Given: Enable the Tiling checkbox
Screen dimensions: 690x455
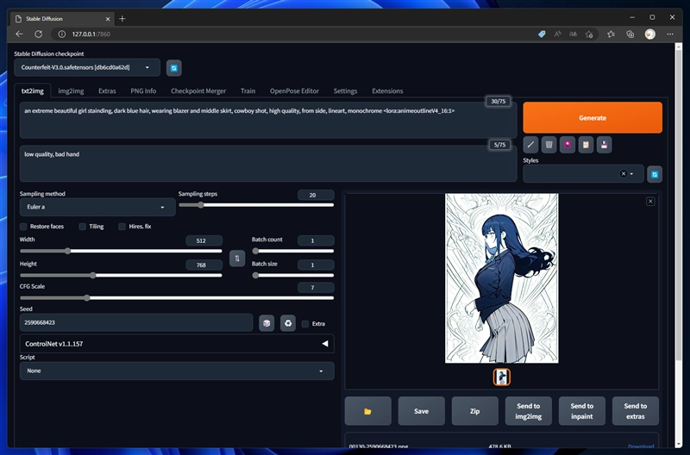Looking at the screenshot, I should (x=82, y=227).
